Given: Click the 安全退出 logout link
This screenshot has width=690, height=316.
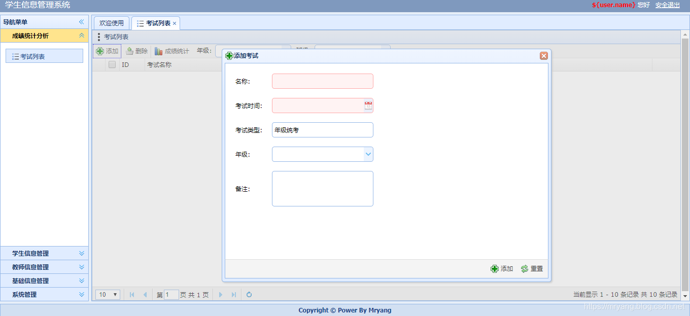Looking at the screenshot, I should coord(667,5).
